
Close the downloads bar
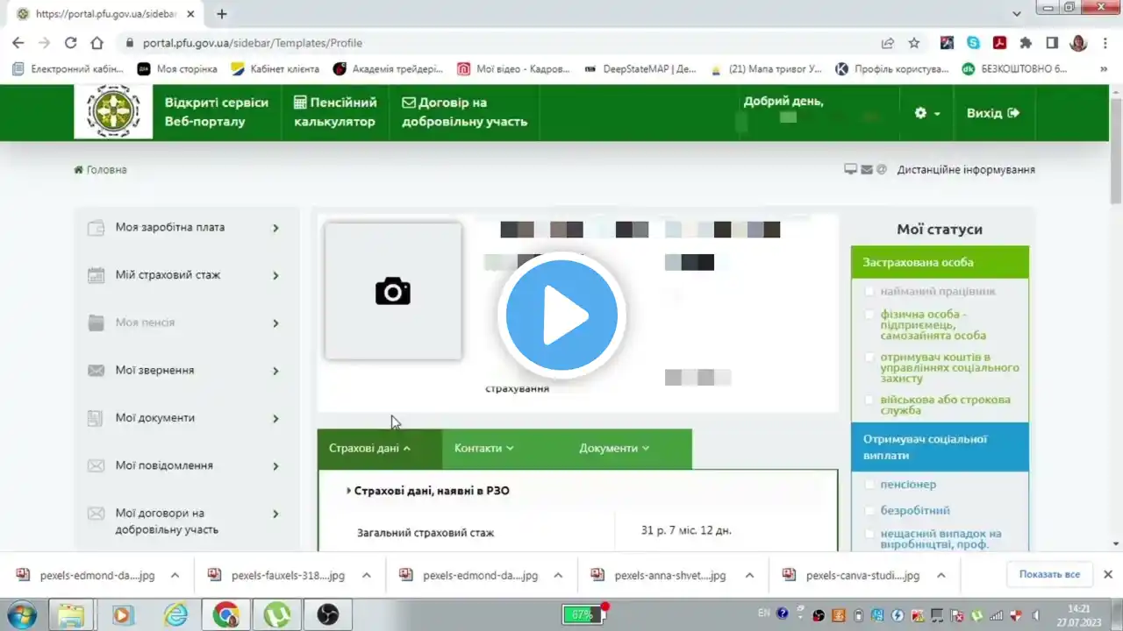click(1108, 574)
